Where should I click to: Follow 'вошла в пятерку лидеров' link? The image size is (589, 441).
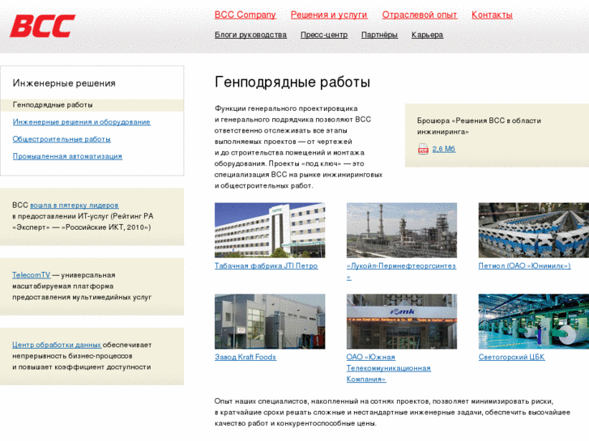pos(74,206)
